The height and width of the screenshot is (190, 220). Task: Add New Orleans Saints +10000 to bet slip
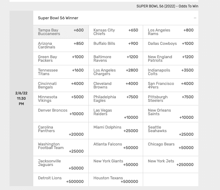point(171,114)
